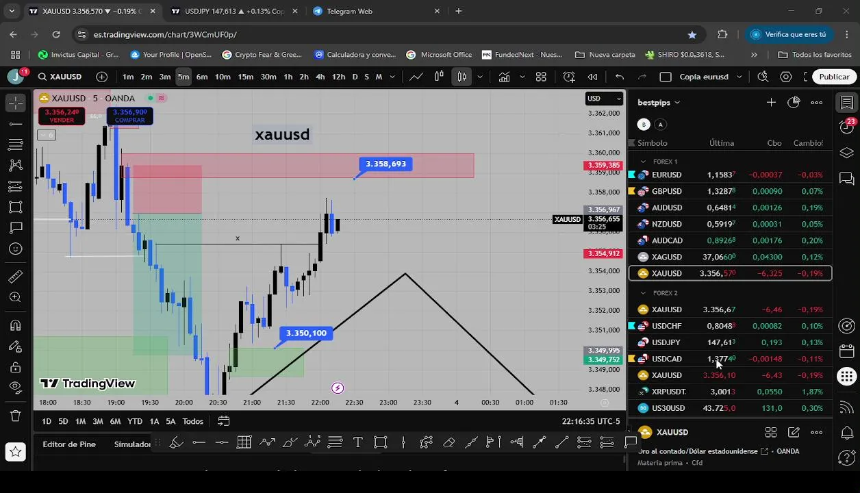The image size is (860, 493).
Task: Select the B flagged list circle
Action: click(x=644, y=125)
